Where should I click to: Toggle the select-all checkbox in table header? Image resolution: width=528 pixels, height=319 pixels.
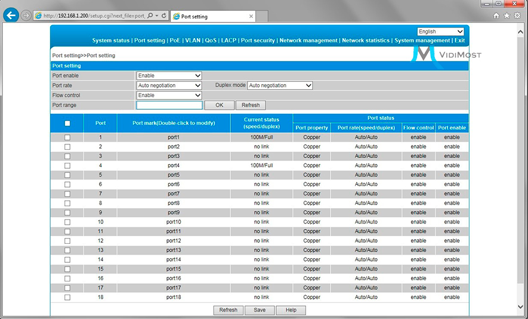point(67,123)
